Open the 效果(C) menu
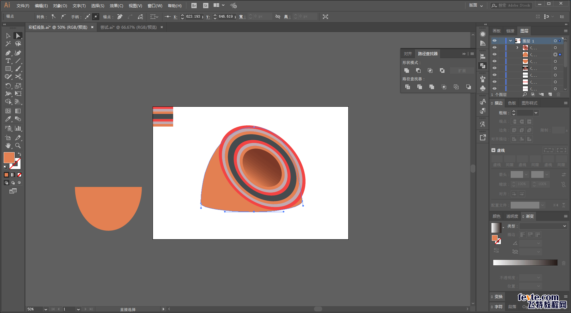Image resolution: width=571 pixels, height=313 pixels. 116,6
